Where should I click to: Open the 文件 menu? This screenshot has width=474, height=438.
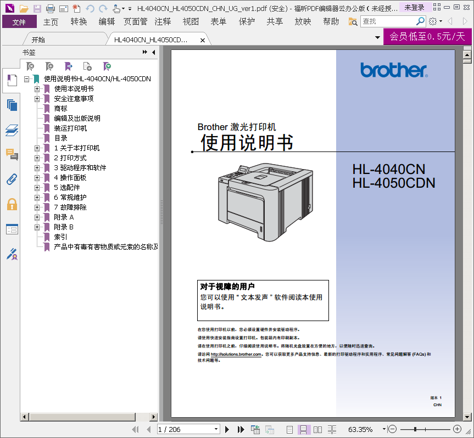coord(19,22)
